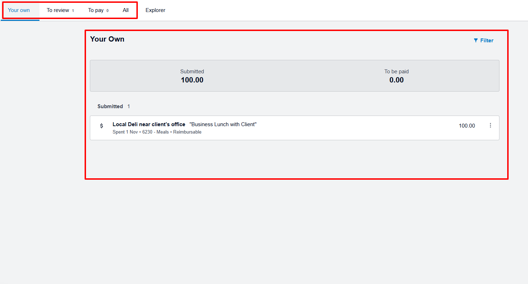Open the Explorer tab
The image size is (528, 284).
pos(155,10)
